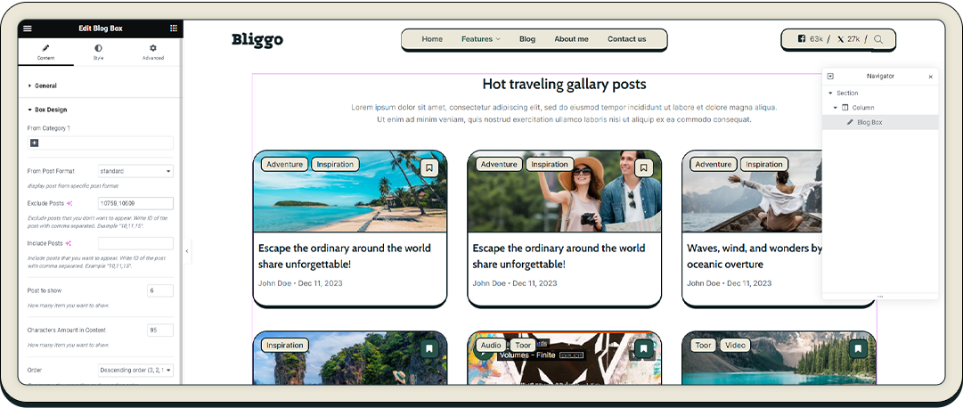Open the About me page
The width and height of the screenshot is (963, 408).
(571, 38)
